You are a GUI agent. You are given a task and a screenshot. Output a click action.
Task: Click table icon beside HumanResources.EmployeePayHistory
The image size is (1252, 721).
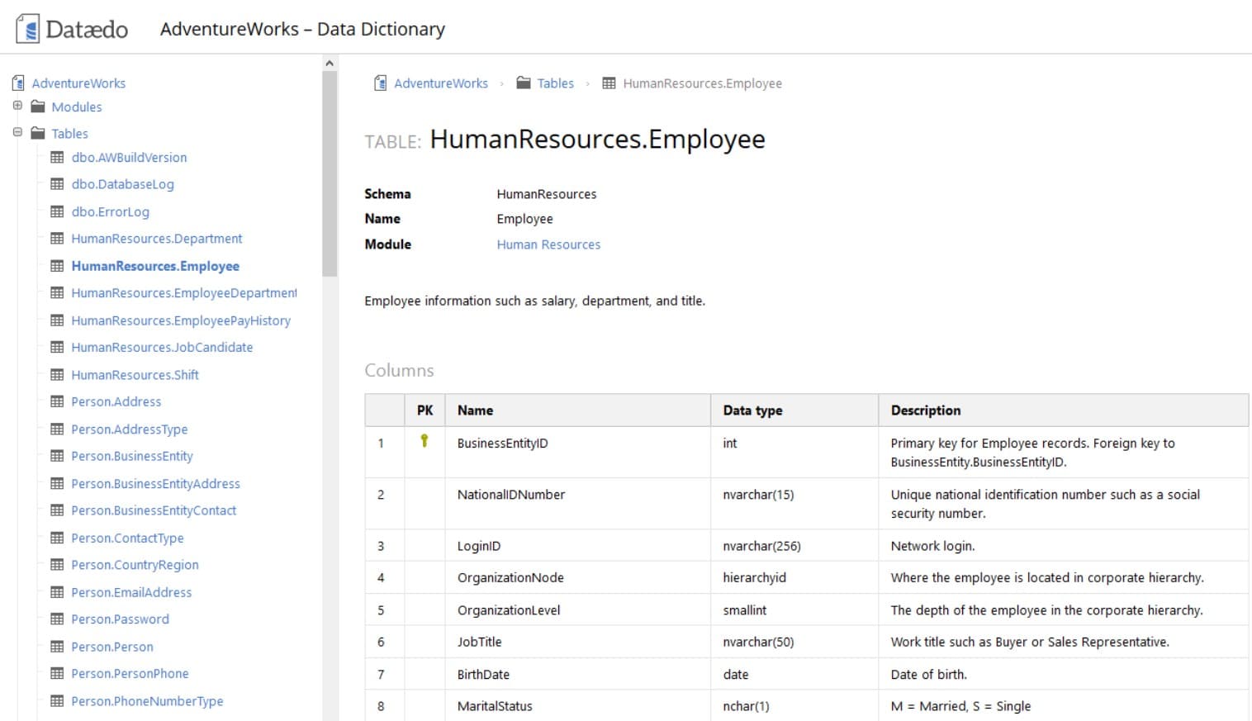[x=57, y=320]
